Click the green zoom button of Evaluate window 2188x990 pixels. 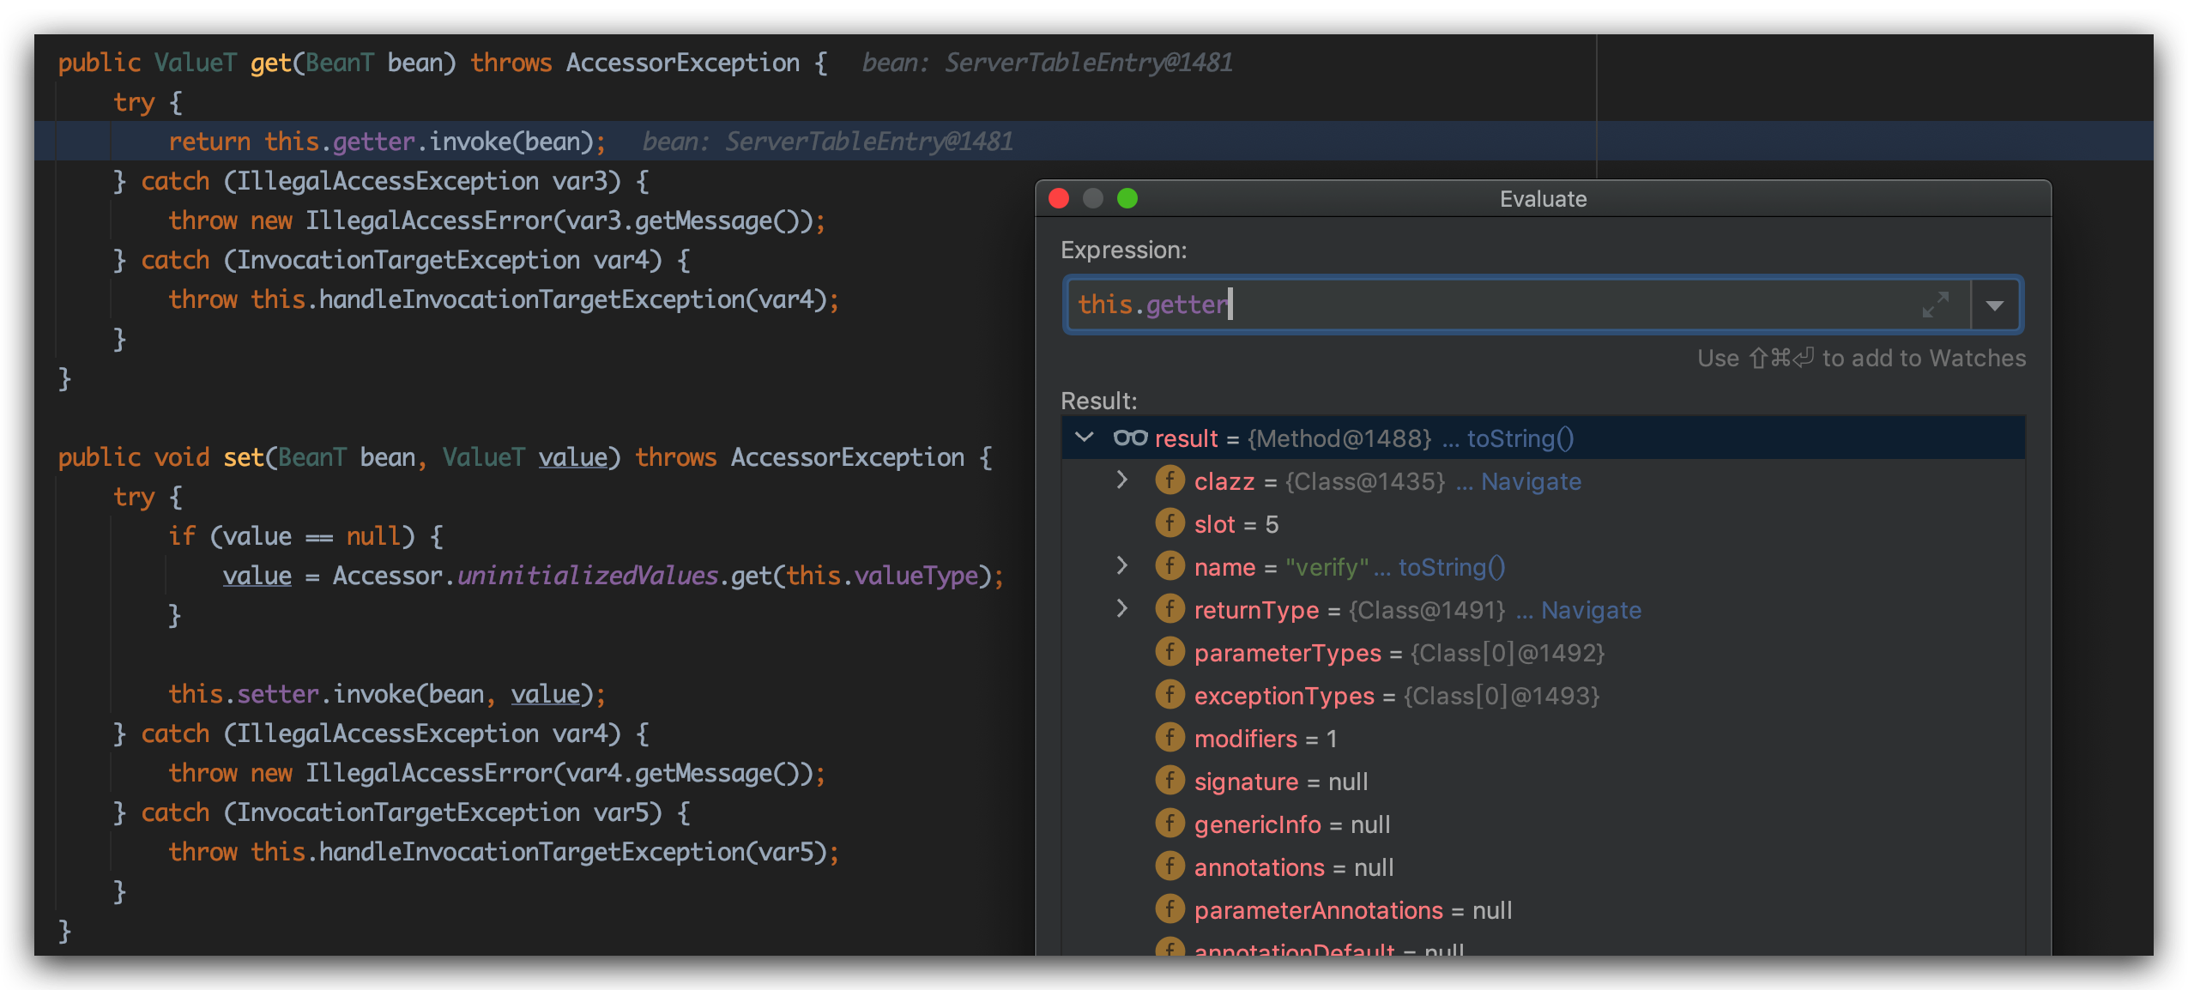[1127, 199]
